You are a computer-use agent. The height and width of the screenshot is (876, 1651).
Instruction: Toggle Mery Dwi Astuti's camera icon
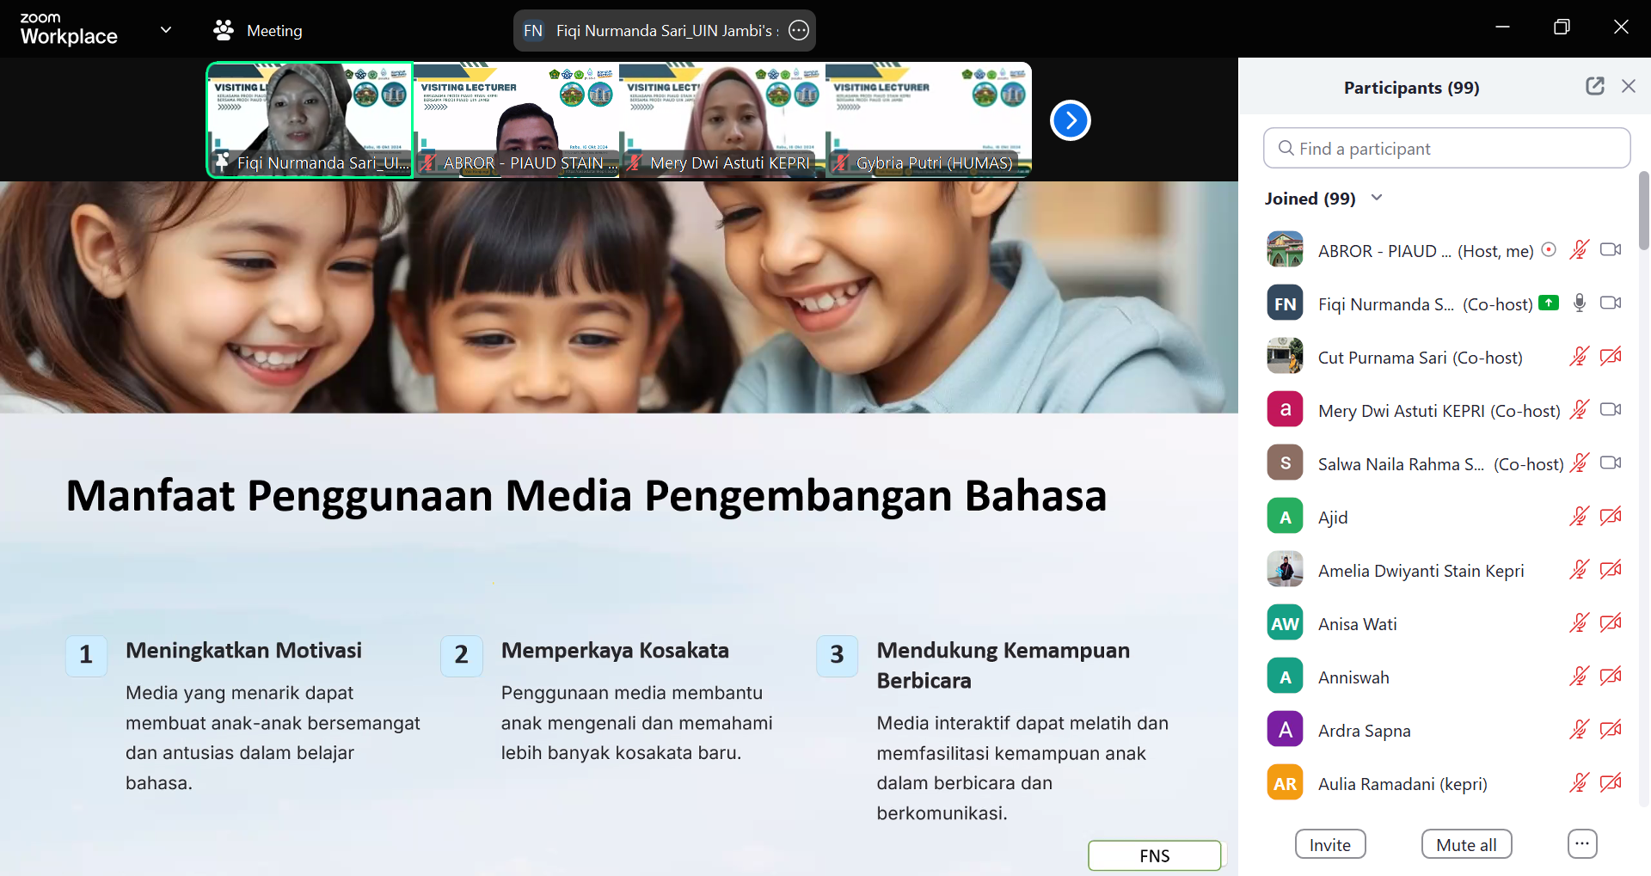click(1611, 409)
